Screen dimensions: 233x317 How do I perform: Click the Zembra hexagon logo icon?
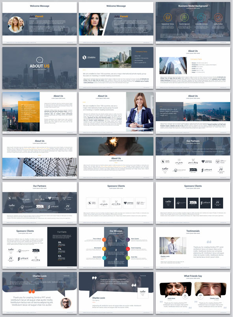[x=84, y=57]
